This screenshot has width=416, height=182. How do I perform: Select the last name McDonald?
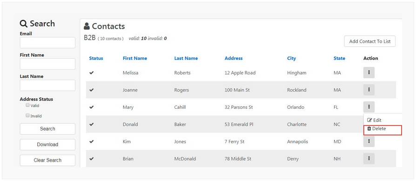pos(185,158)
